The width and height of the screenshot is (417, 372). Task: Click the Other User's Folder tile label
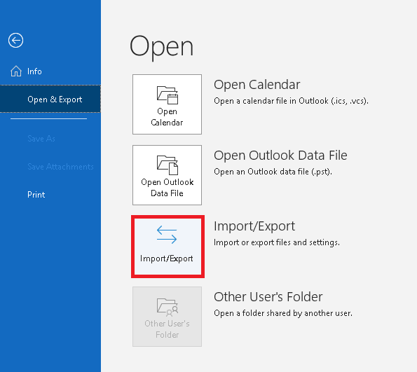[167, 329]
